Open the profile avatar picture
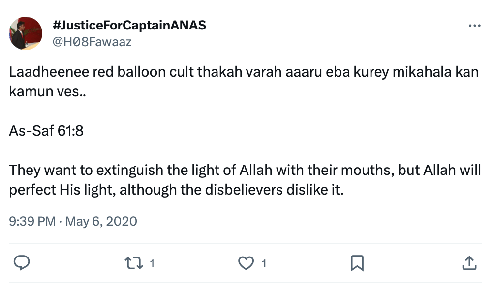This screenshot has height=286, width=495. click(26, 33)
